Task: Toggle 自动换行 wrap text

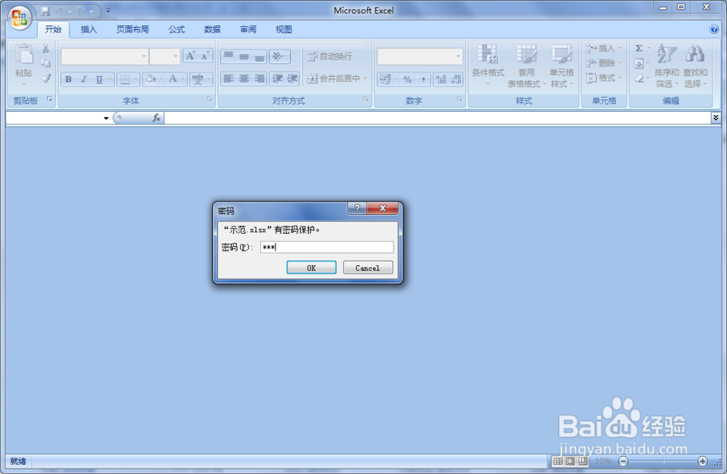Action: pyautogui.click(x=329, y=57)
